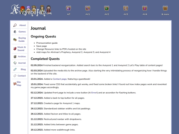The height and width of the screenshot is (134, 179).
Task: Open the AV2 chest icon
Action: [107, 8]
